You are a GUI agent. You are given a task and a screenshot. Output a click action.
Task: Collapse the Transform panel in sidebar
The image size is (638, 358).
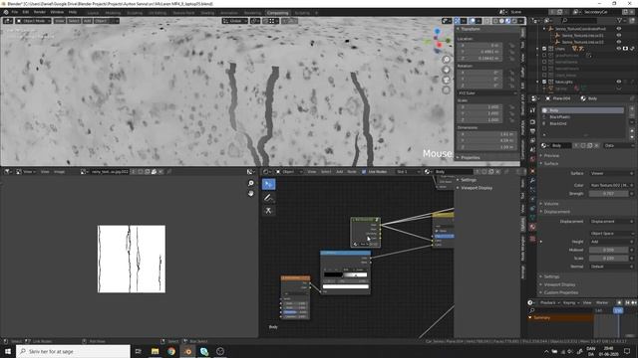(x=471, y=29)
